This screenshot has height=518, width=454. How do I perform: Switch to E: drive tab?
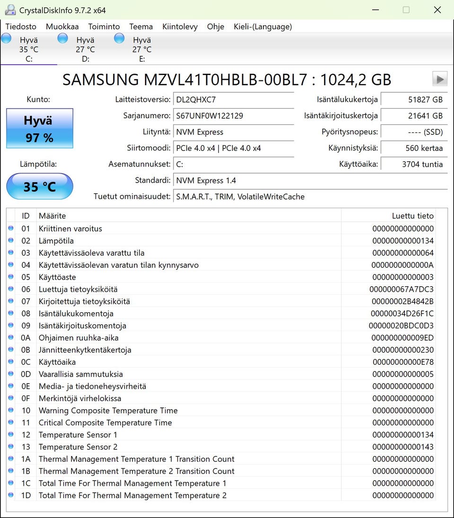coord(142,49)
